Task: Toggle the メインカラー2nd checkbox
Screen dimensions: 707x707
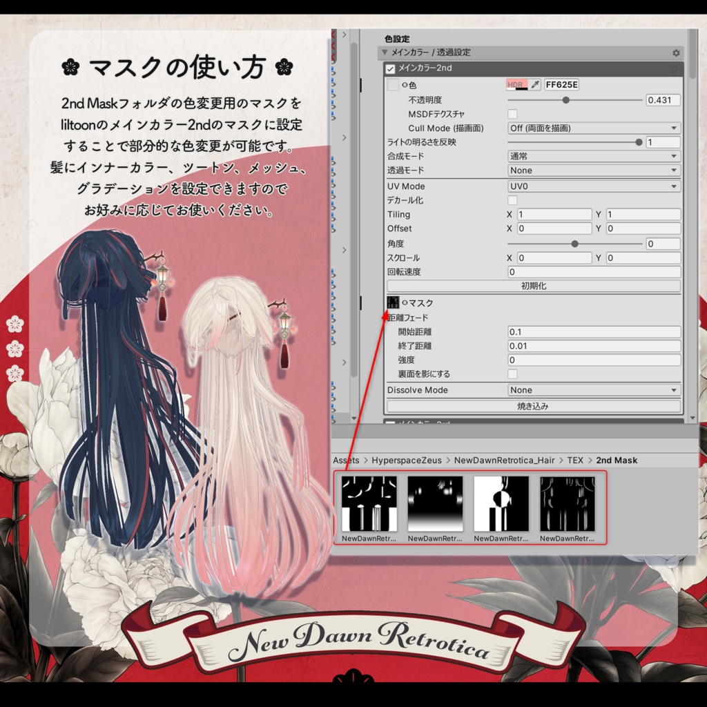Action: click(x=389, y=68)
